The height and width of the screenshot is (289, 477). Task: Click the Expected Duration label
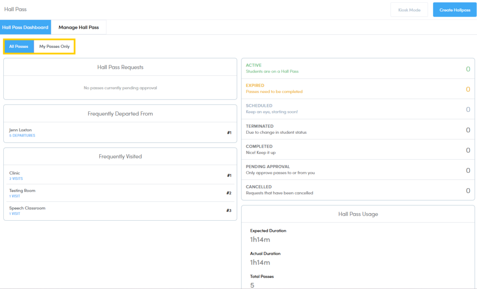[x=268, y=231]
